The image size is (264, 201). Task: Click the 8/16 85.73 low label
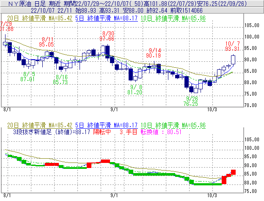[60, 80]
